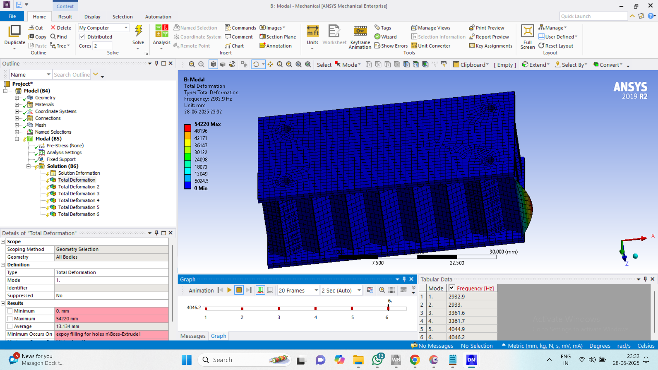Click the Delete button

61,28
